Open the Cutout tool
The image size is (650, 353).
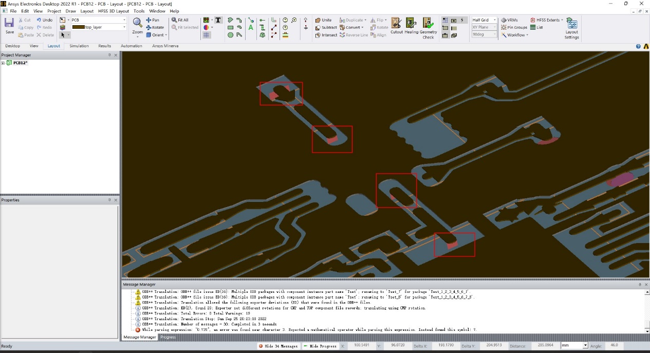396,26
